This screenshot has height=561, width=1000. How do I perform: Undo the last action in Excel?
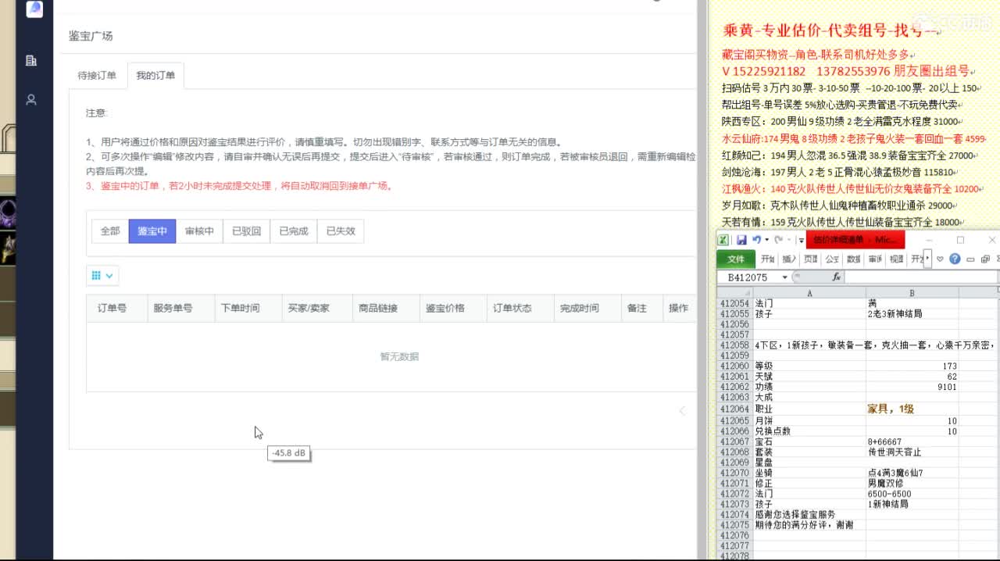(x=755, y=240)
